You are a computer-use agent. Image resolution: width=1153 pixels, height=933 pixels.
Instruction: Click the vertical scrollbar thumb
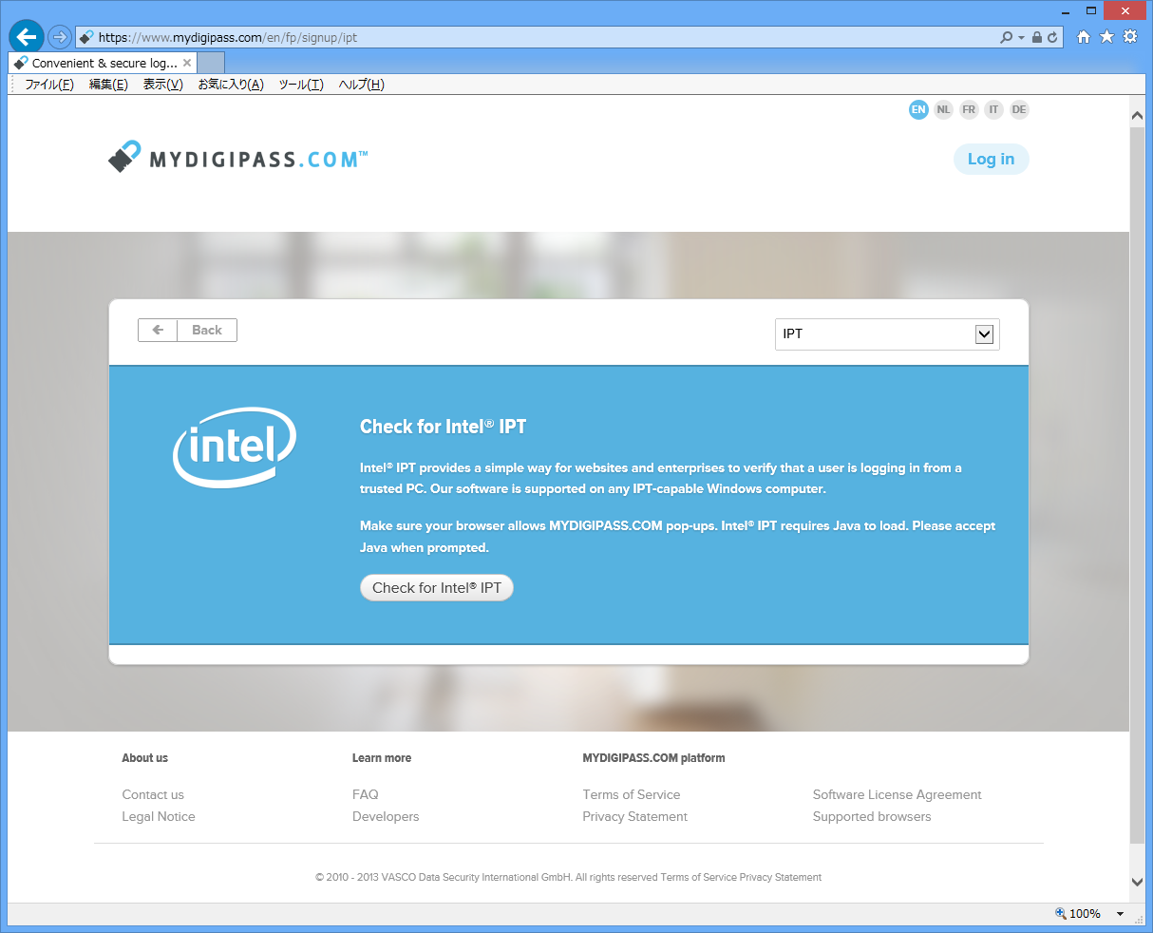click(1137, 486)
